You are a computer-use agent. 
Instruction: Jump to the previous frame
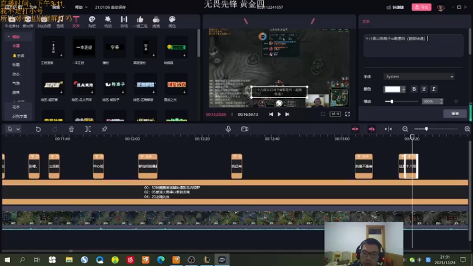[271, 114]
